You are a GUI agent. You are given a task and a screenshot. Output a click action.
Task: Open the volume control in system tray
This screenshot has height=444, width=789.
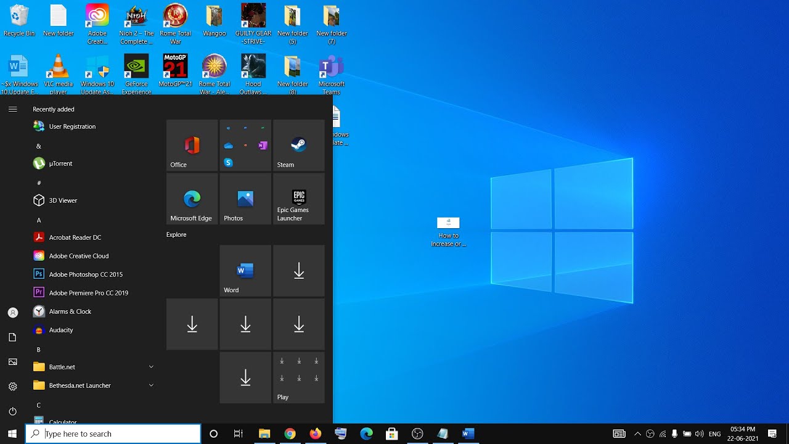(699, 434)
